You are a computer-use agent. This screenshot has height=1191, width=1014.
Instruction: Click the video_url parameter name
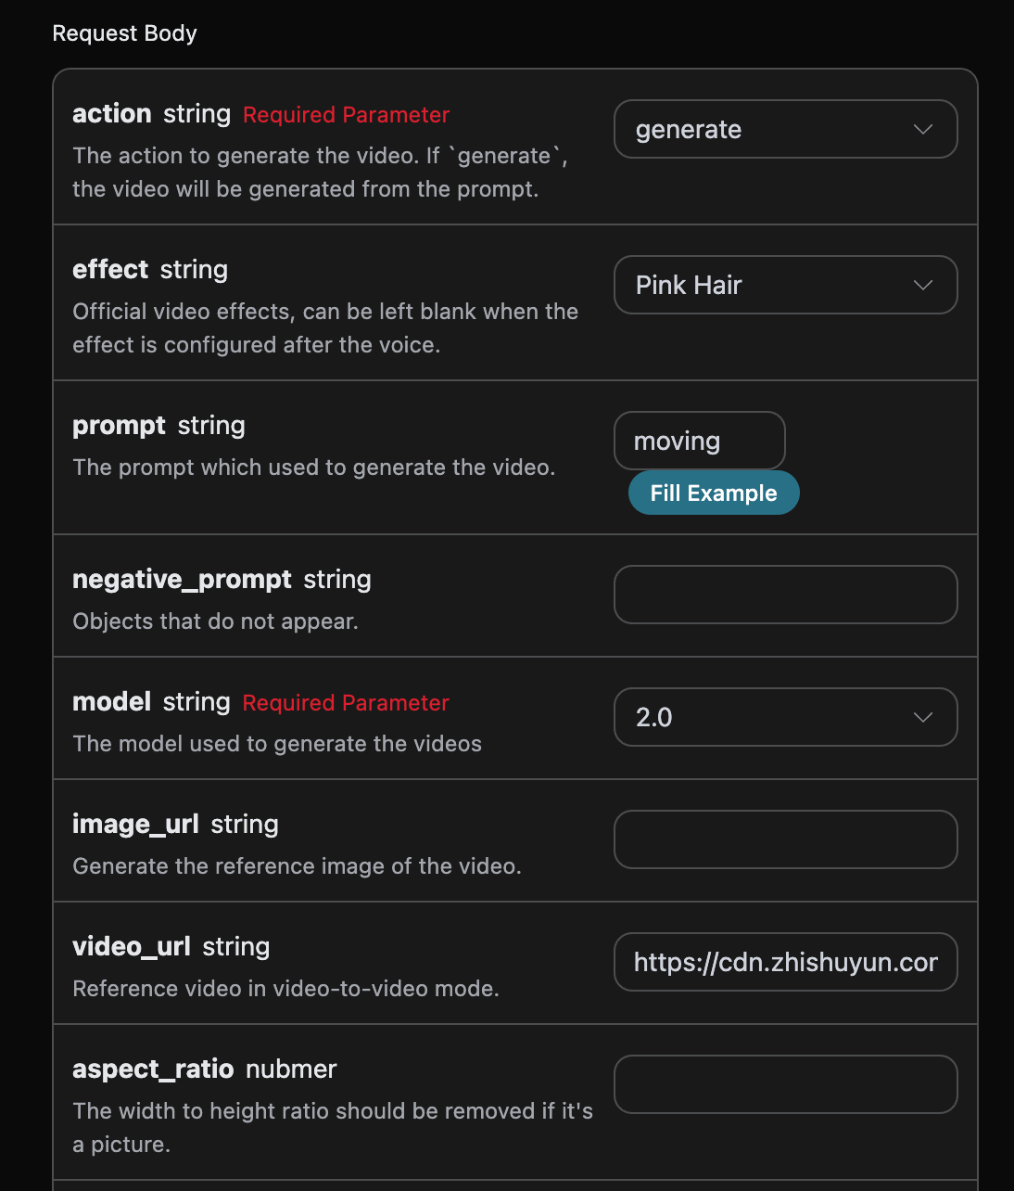[132, 947]
